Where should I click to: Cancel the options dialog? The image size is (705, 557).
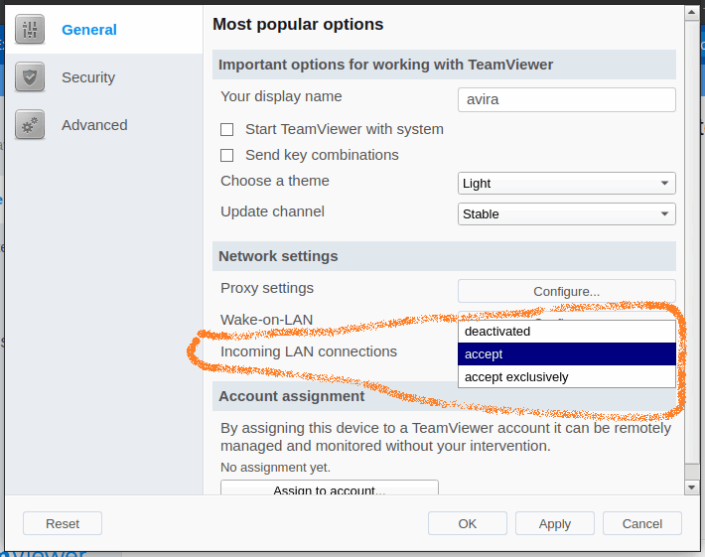point(642,523)
